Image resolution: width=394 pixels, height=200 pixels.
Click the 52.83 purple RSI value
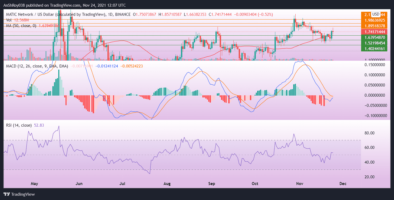[x=39, y=125]
